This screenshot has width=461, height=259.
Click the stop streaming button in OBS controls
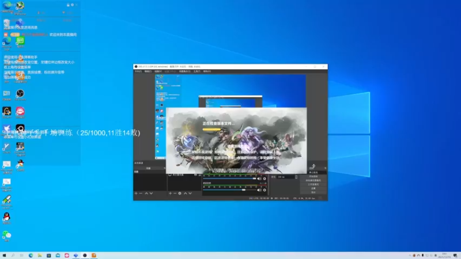313,172
